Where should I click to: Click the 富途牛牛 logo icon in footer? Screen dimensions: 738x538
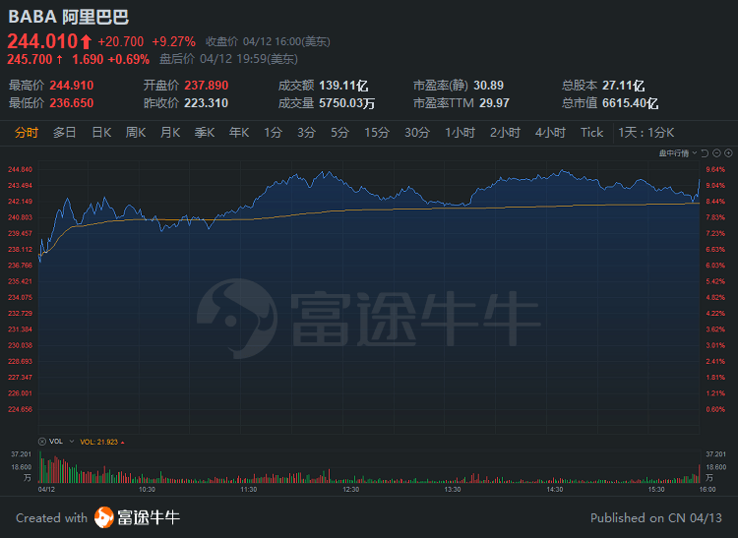click(x=104, y=517)
